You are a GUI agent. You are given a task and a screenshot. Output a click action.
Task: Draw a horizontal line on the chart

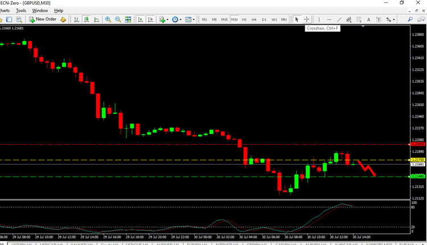[328, 19]
